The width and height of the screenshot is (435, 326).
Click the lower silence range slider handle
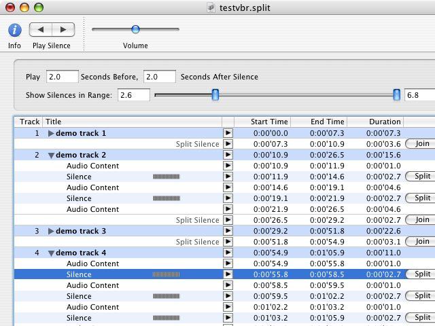(215, 95)
